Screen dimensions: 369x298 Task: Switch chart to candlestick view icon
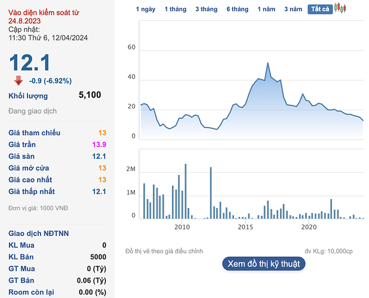coord(340,8)
